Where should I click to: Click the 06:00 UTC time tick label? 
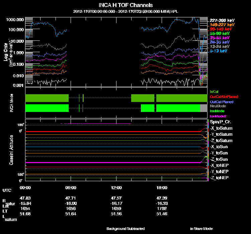[71, 188]
